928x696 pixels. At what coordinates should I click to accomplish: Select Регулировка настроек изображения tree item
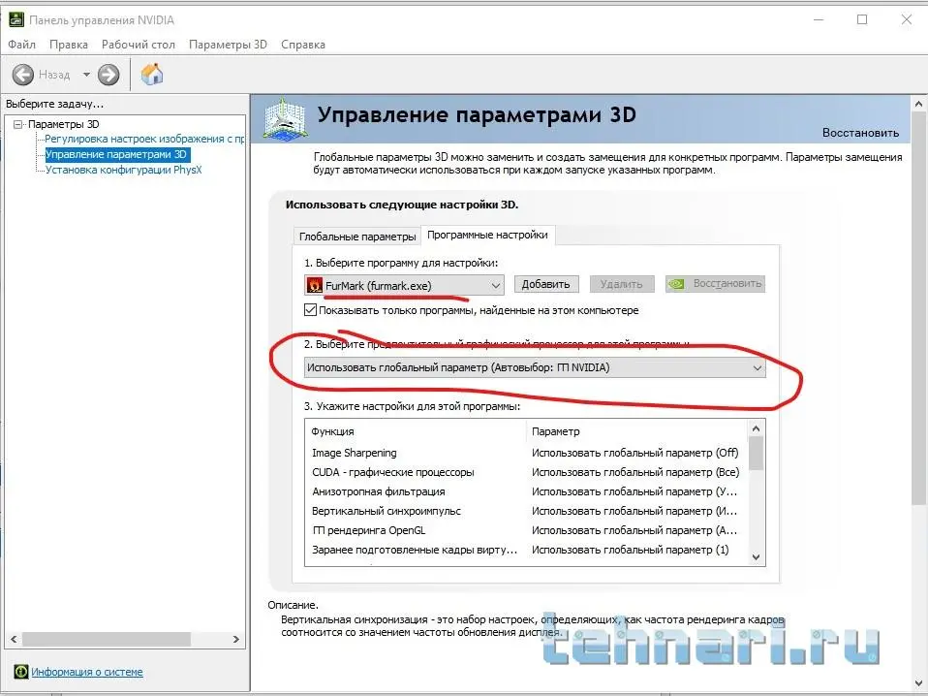click(x=145, y=139)
